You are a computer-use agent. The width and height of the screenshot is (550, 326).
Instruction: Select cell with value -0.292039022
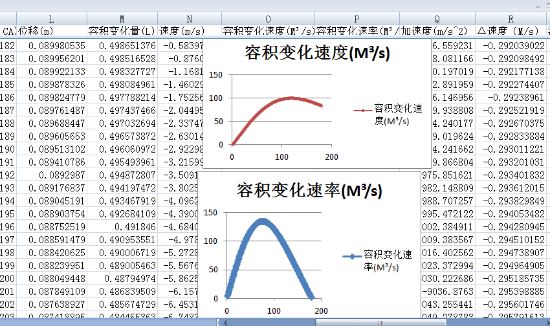[x=511, y=45]
